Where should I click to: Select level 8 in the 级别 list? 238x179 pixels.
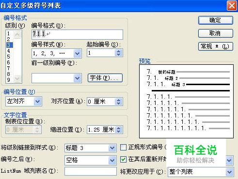point(8,74)
